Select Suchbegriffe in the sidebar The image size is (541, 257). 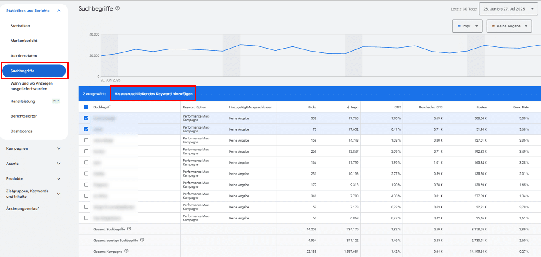34,71
